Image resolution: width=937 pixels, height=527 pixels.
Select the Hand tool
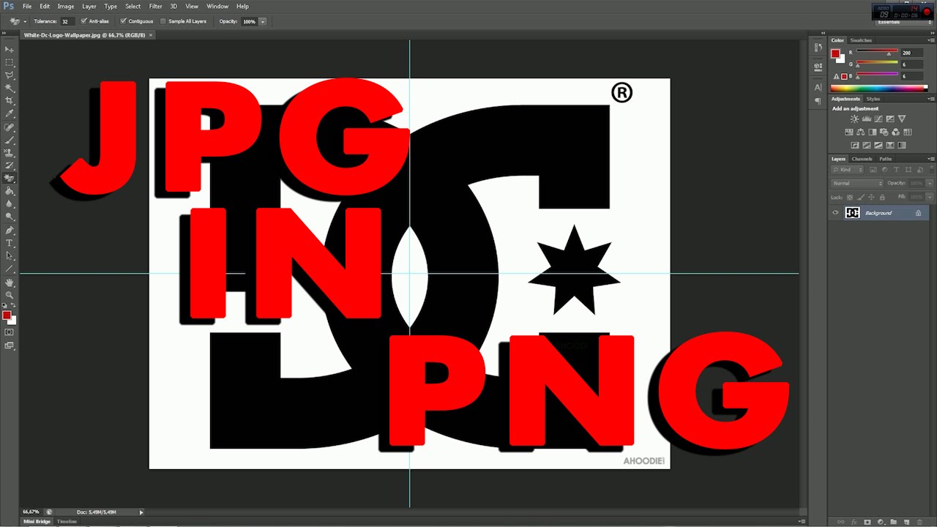(x=10, y=282)
